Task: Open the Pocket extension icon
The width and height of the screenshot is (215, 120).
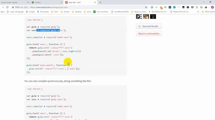Action: [x=192, y=7]
